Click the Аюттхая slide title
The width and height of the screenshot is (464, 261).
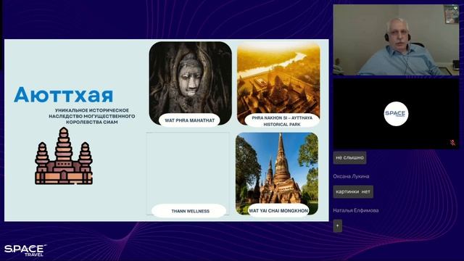[x=63, y=95]
